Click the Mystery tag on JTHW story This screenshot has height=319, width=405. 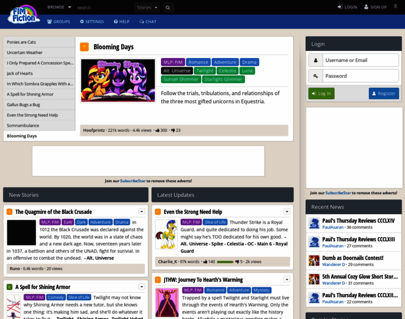pos(262,290)
